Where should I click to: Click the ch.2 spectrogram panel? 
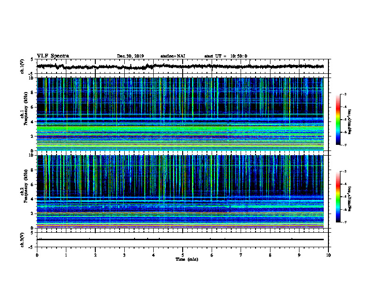pyautogui.click(x=180, y=192)
